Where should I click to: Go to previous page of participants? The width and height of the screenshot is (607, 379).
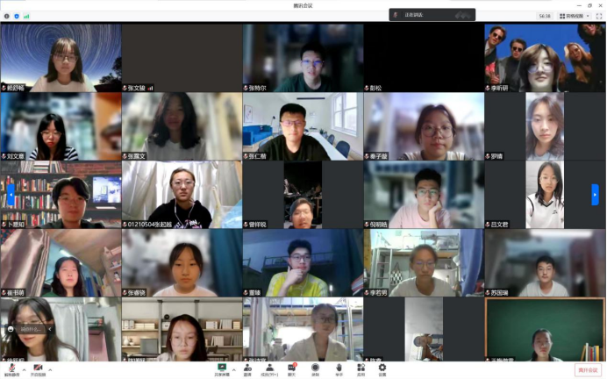11,194
